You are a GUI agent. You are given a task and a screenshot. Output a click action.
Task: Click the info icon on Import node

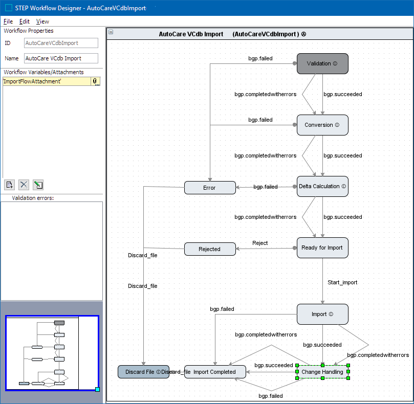(331, 314)
